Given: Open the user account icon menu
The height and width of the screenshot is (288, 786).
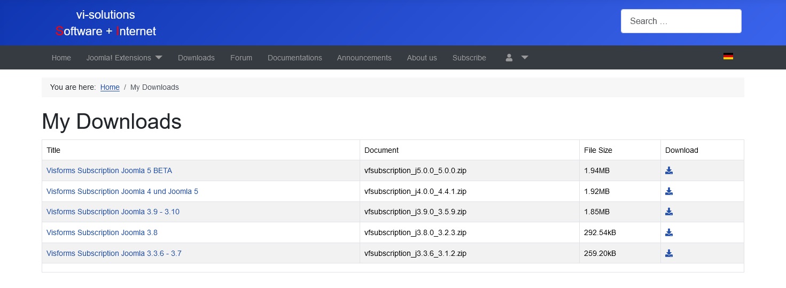Looking at the screenshot, I should point(509,58).
